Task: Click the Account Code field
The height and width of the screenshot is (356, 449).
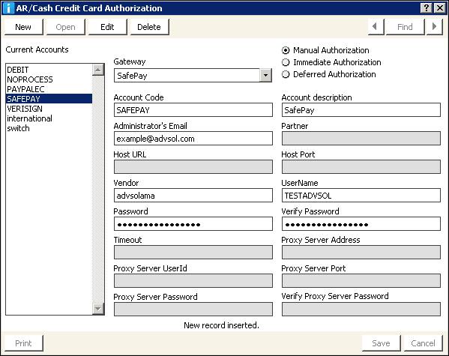Action: pyautogui.click(x=193, y=110)
